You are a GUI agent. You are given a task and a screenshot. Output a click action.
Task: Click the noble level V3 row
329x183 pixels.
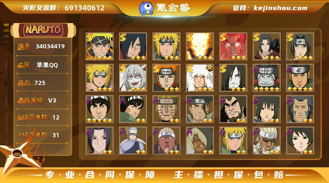(x=42, y=100)
